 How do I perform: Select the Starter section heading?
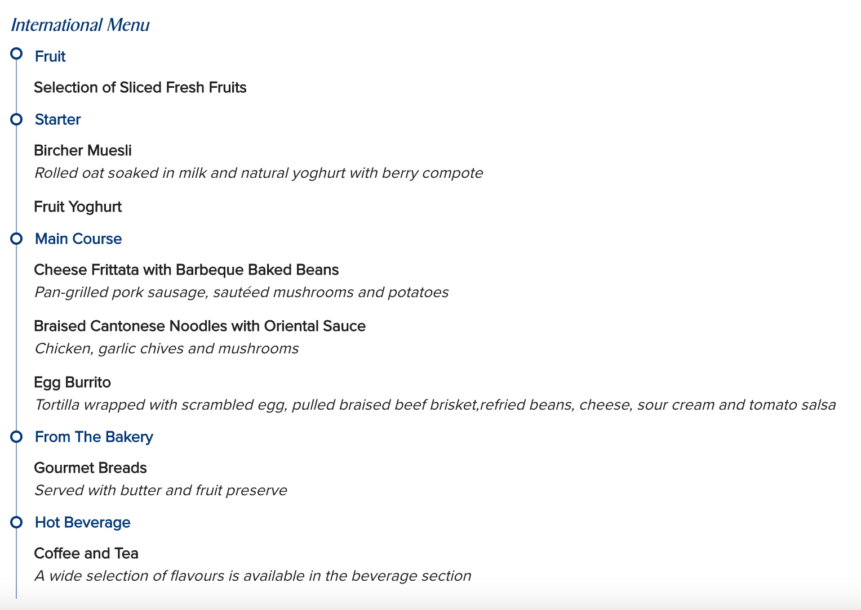point(57,119)
